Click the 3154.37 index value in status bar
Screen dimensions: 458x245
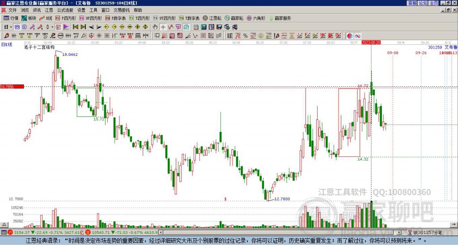coord(22,232)
